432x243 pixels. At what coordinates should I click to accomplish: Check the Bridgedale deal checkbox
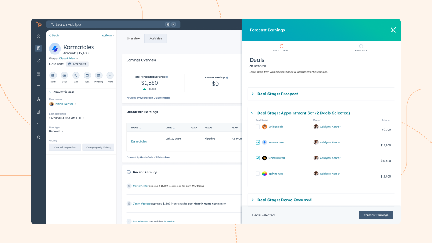click(x=258, y=127)
